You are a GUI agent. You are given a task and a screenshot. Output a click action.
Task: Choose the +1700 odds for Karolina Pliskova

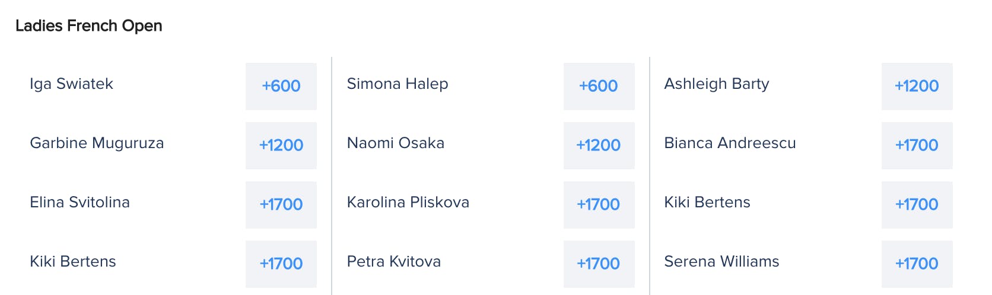599,205
